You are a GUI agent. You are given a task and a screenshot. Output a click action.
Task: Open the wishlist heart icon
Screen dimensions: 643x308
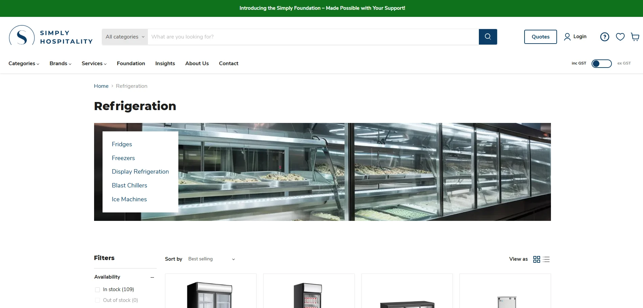(x=620, y=37)
